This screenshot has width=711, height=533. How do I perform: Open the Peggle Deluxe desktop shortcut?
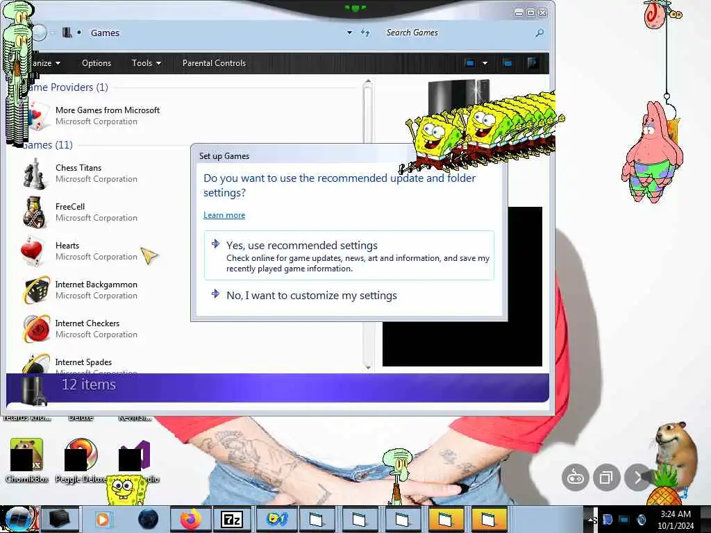pos(81,461)
